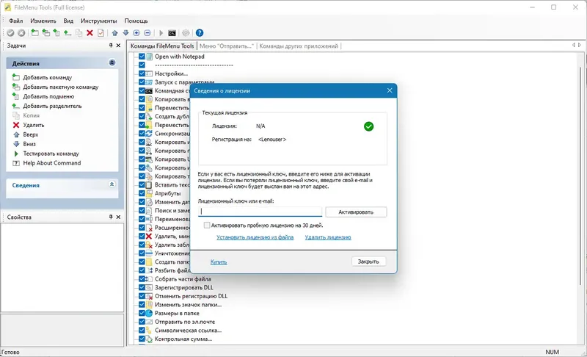Image resolution: width=587 pixels, height=357 pixels.
Task: Open the Файл menu
Action: [x=15, y=21]
